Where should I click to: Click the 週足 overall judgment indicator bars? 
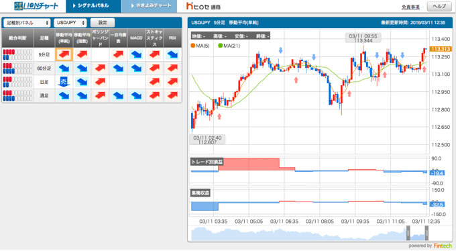(17, 95)
